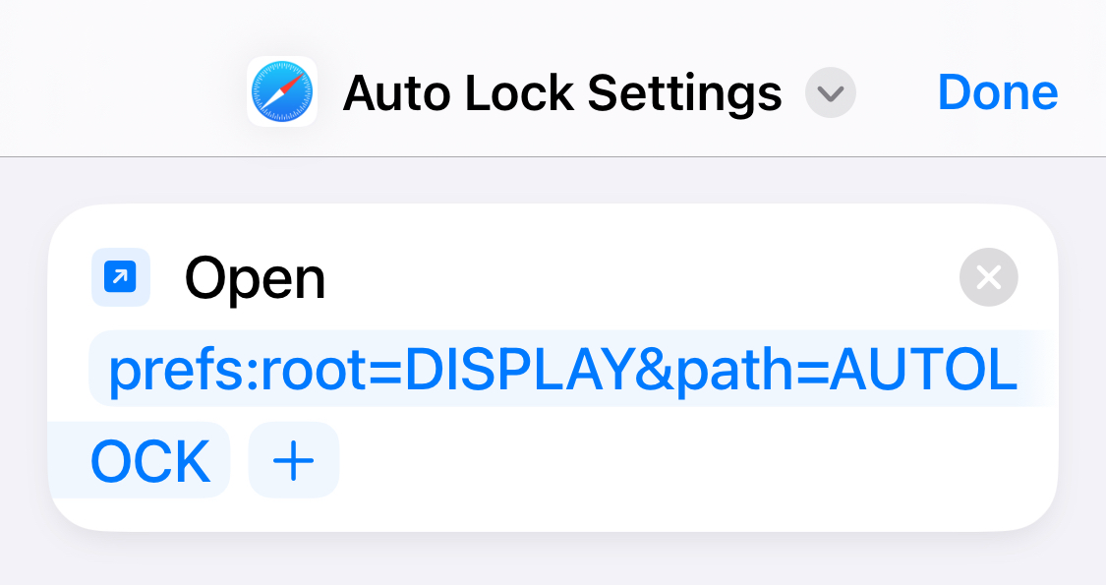The height and width of the screenshot is (585, 1106).
Task: Edit the prefs:root=DISPLAY URL field
Action: point(563,369)
